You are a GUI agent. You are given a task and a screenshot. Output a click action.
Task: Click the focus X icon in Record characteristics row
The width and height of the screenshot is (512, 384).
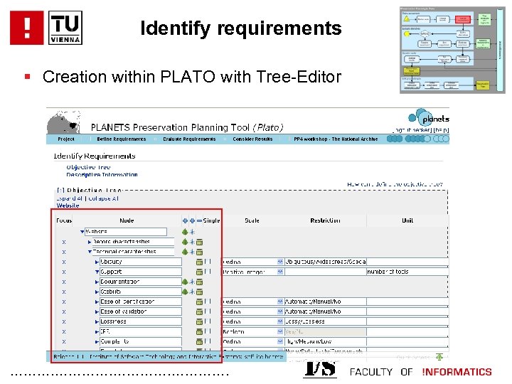pos(64,242)
